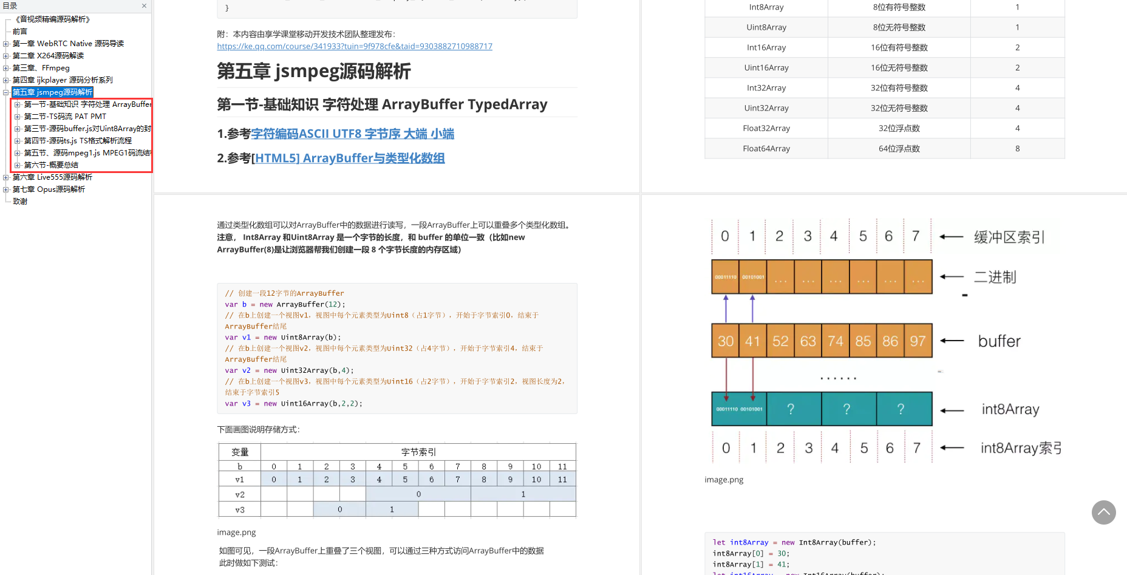Click the heading 第五章 jsmpeg源码解析

coord(314,72)
